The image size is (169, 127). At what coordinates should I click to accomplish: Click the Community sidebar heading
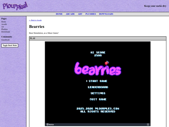[x=7, y=37]
